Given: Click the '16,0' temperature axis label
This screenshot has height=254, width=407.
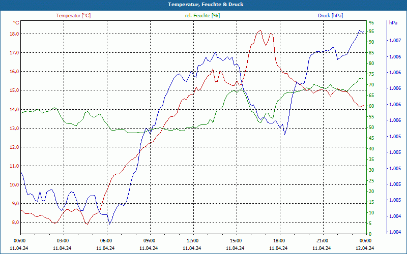Looking at the screenshot, I should coord(14,72).
